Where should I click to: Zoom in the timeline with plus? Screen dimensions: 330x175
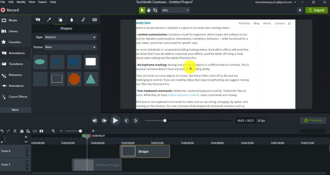point(93,131)
